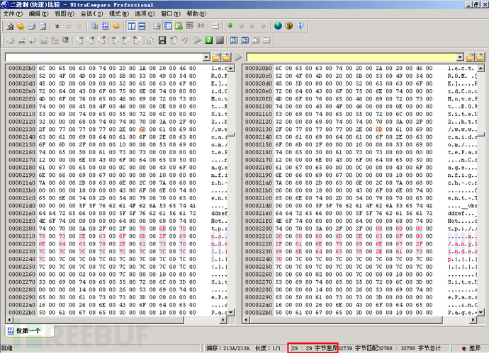Refresh compare with green recompare icon
489x353 pixels.
[x=208, y=40]
